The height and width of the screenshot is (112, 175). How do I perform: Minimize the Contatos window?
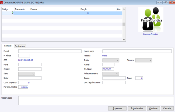(159, 2)
